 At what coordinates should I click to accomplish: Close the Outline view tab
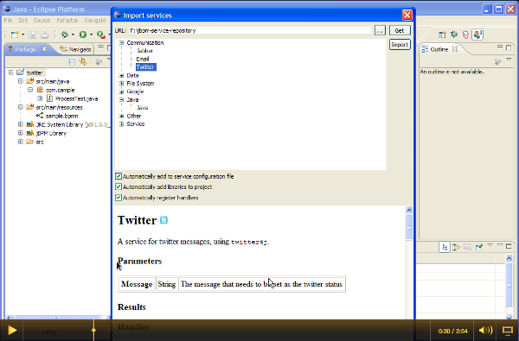[x=455, y=49]
